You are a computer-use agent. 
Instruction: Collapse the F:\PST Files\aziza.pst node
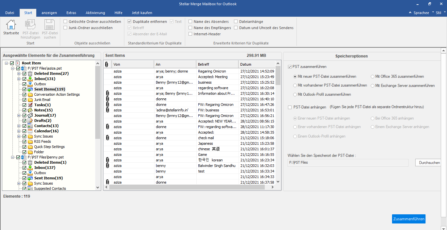coord(12,68)
